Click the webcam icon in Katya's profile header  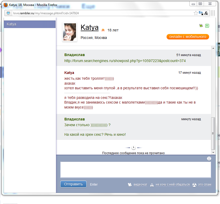pyautogui.click(x=201, y=26)
